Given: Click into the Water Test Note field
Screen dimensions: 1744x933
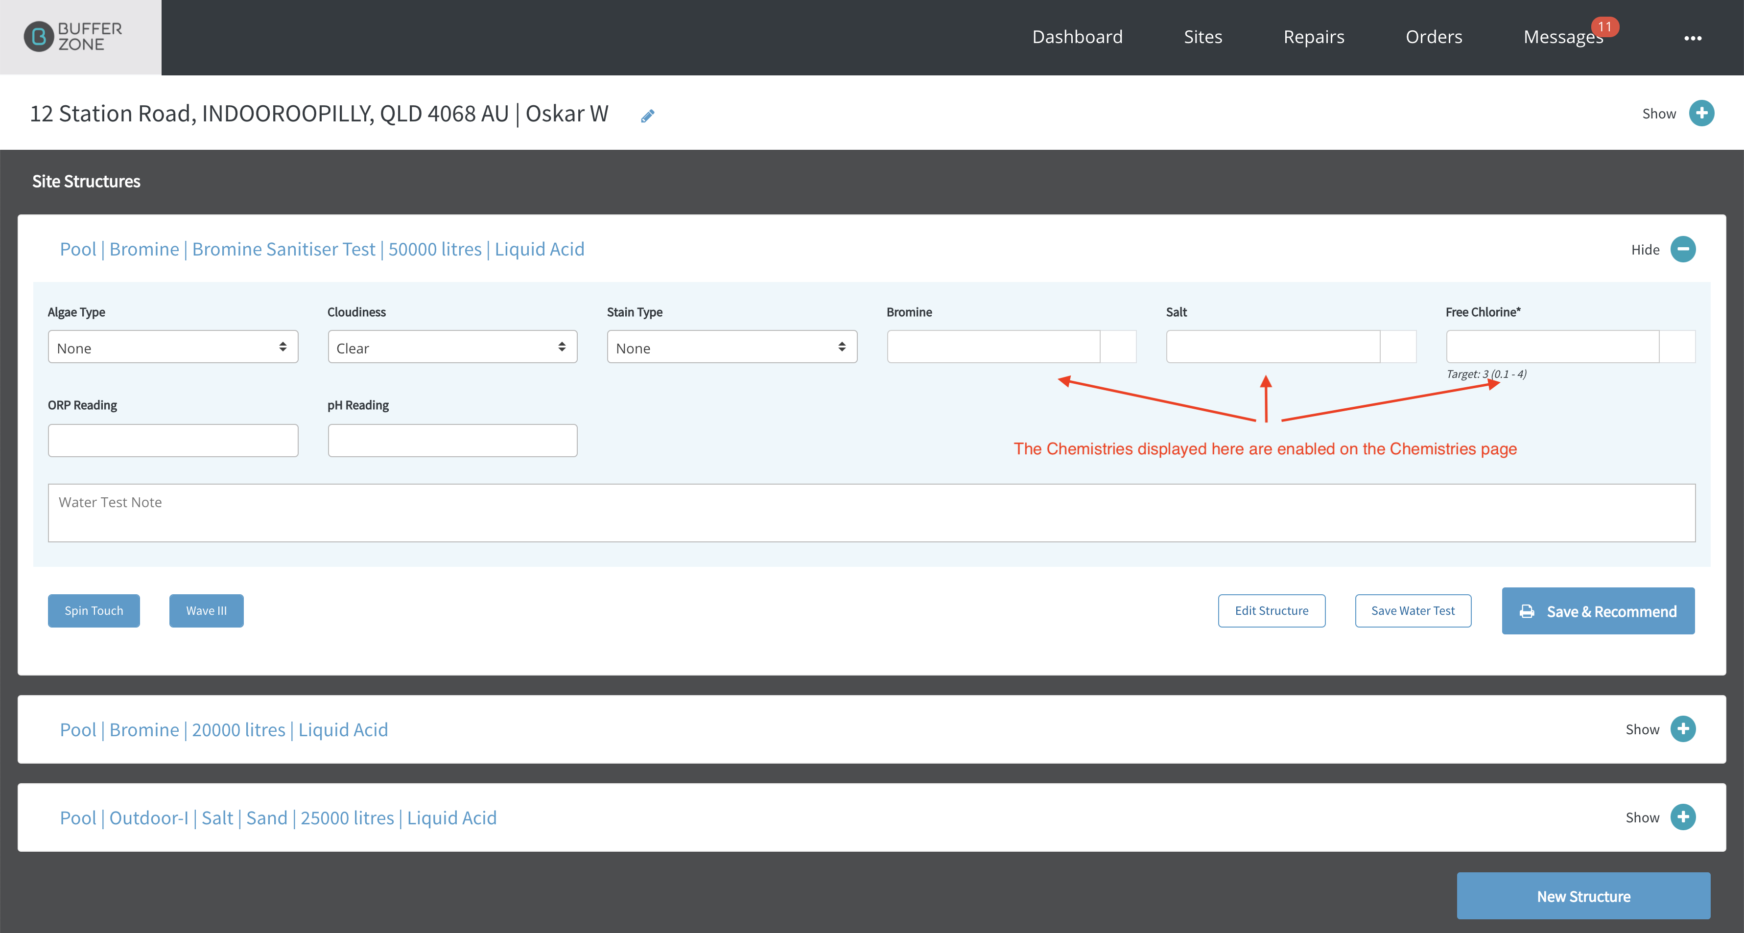Looking at the screenshot, I should (x=872, y=513).
